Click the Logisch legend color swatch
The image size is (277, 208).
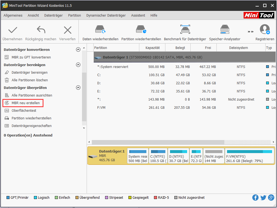pos(35,198)
